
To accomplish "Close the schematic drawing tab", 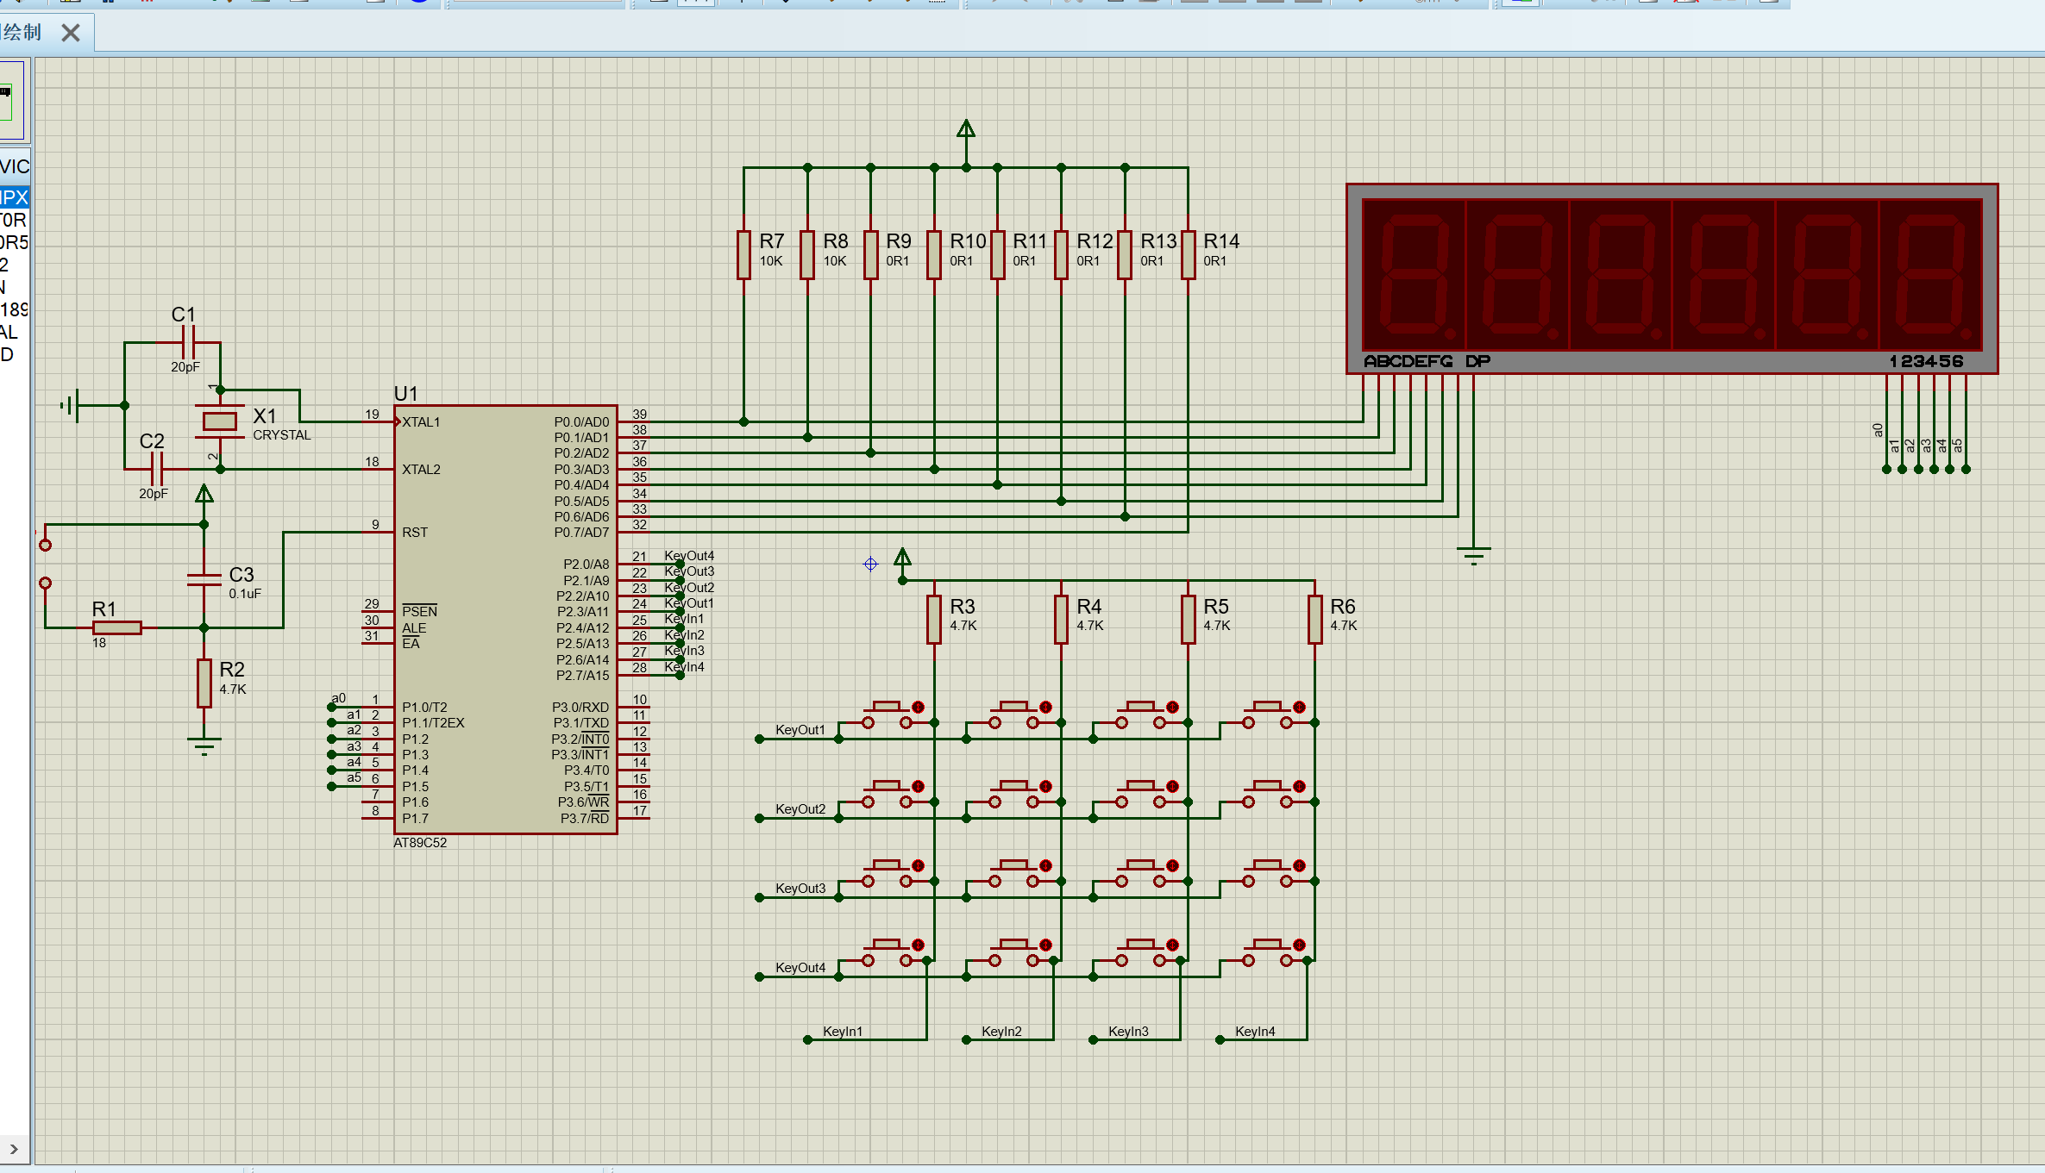I will pyautogui.click(x=71, y=33).
